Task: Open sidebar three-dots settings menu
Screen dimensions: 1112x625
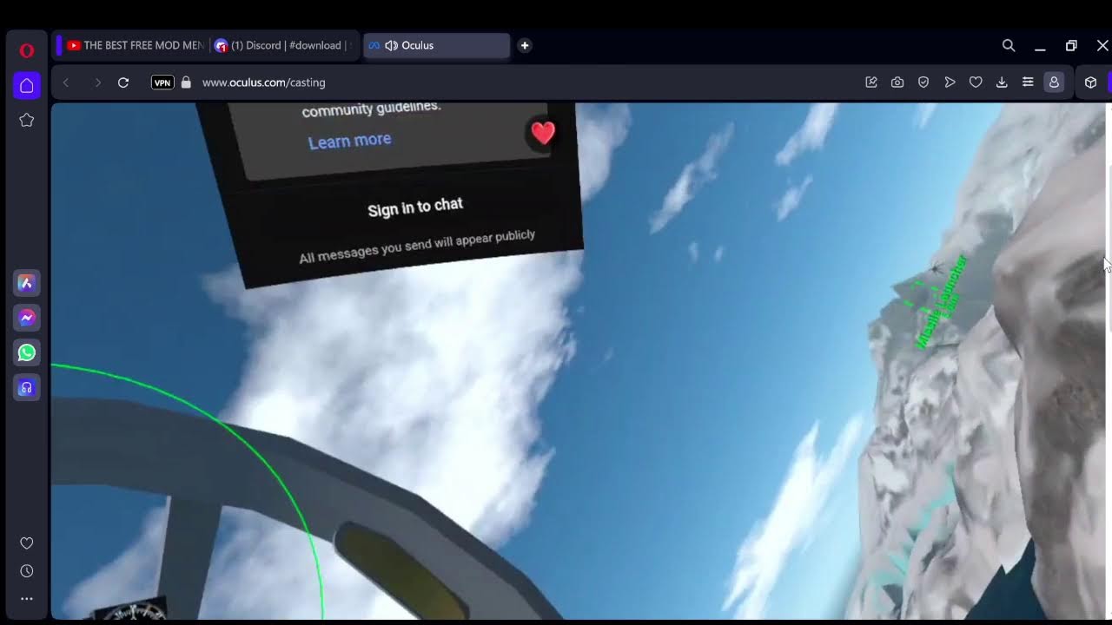Action: tap(26, 599)
